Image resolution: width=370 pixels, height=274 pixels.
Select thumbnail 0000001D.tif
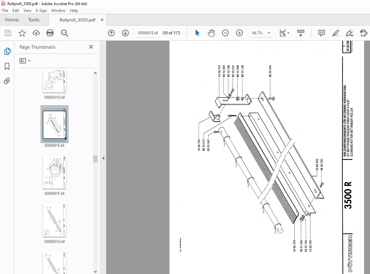pyautogui.click(x=55, y=82)
